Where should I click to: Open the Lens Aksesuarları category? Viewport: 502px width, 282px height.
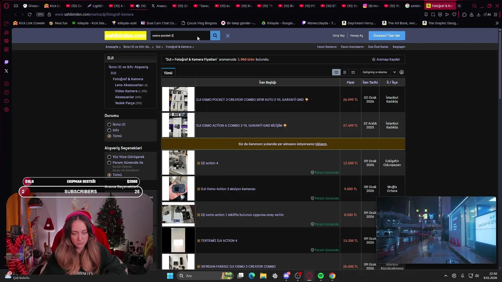point(129,85)
